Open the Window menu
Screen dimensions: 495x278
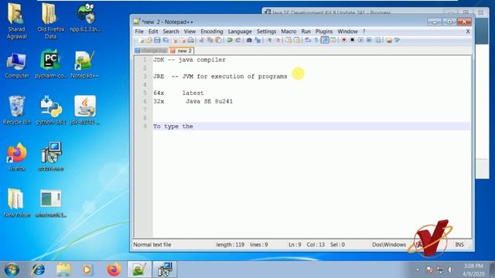coord(347,31)
